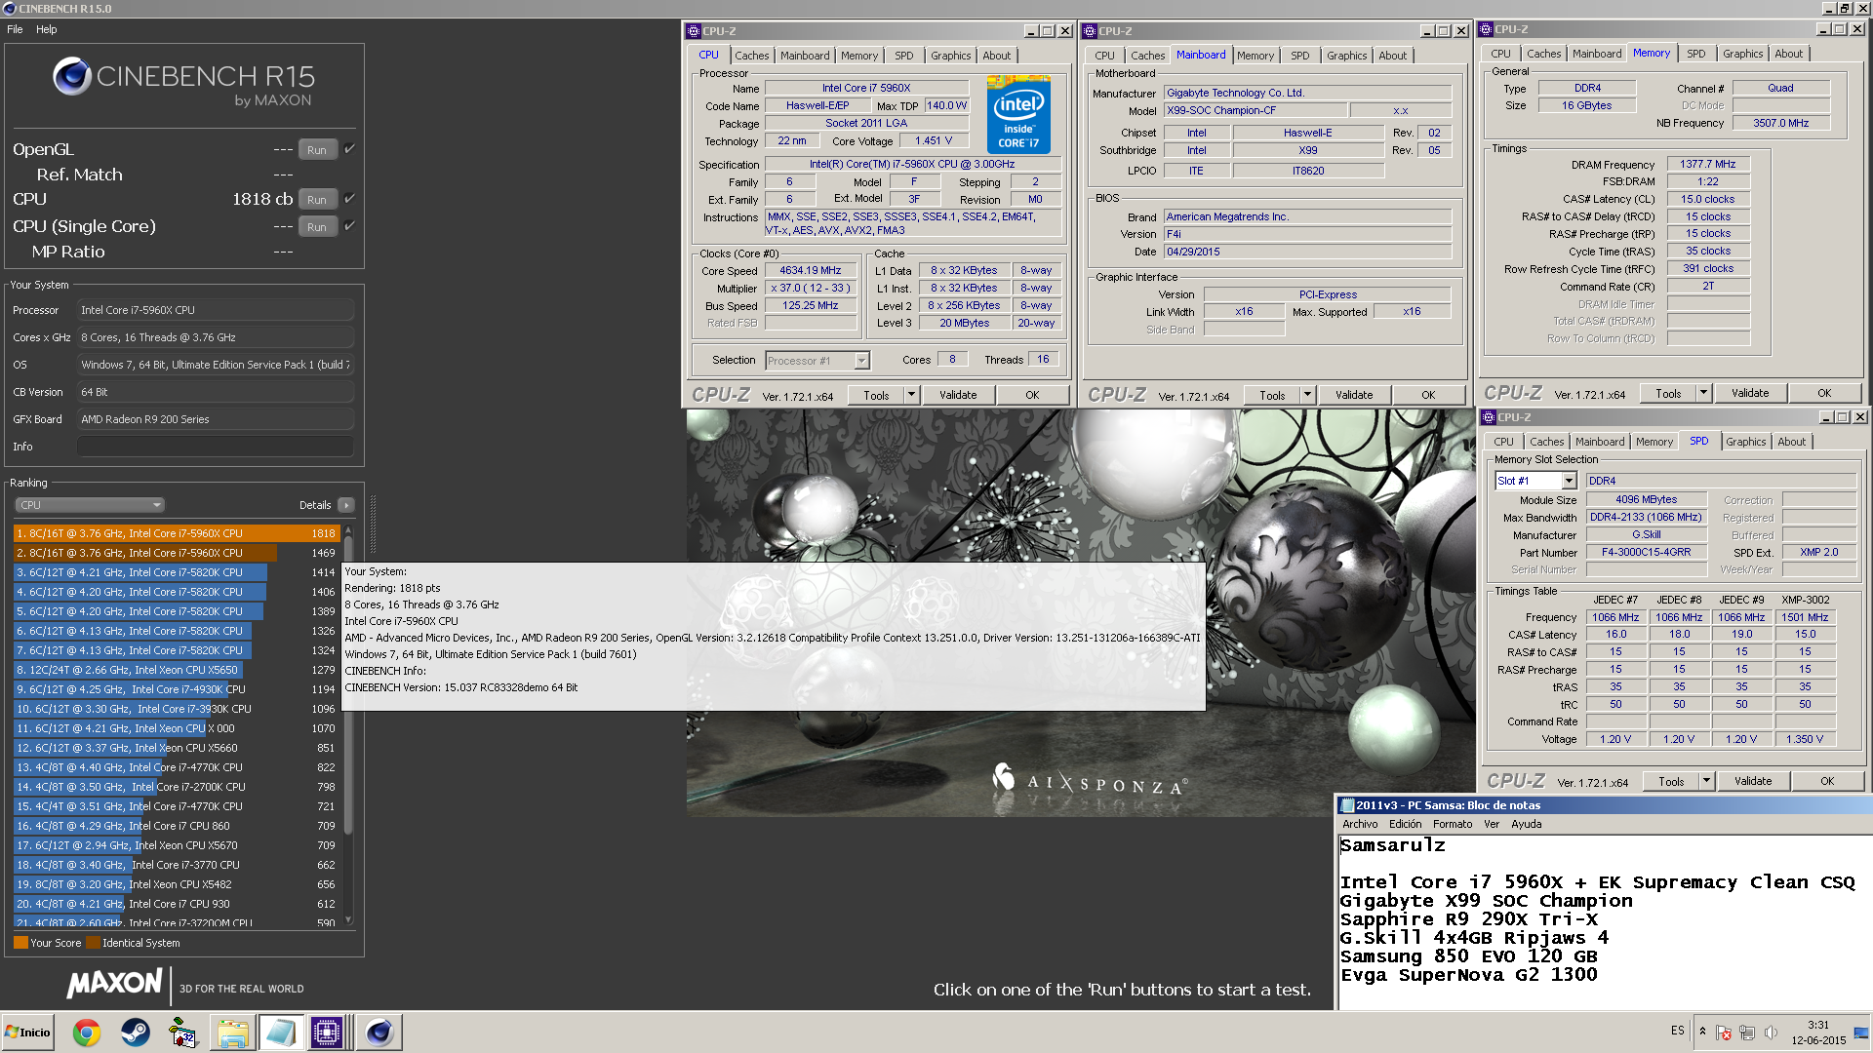This screenshot has width=1873, height=1053.
Task: Click the Cinebench R15 logo sphere
Action: pyautogui.click(x=71, y=76)
